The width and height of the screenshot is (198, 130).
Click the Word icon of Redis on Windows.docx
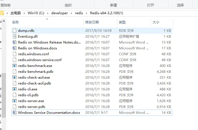pos(15,48)
